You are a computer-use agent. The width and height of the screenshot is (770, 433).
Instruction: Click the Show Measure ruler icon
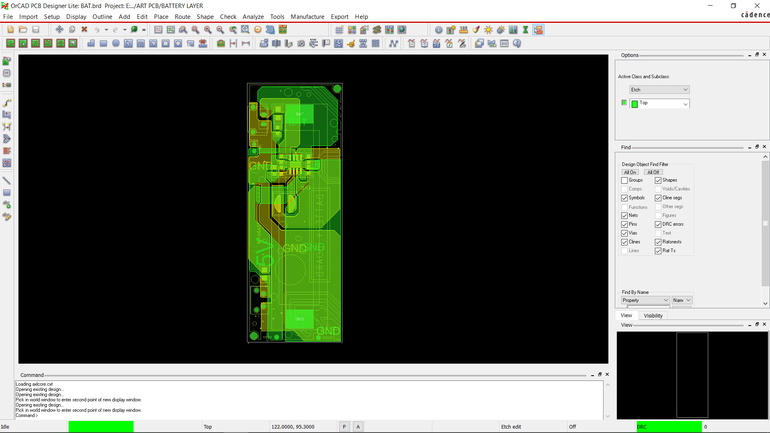tap(464, 30)
